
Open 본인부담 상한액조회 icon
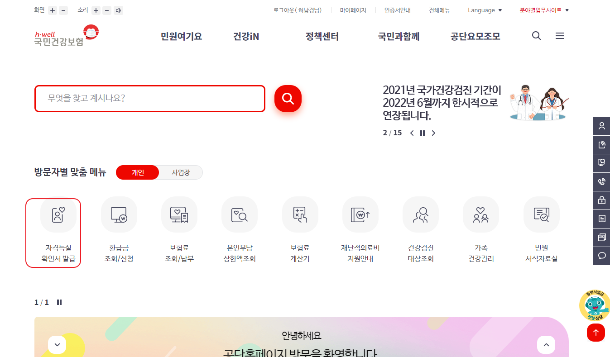240,230
